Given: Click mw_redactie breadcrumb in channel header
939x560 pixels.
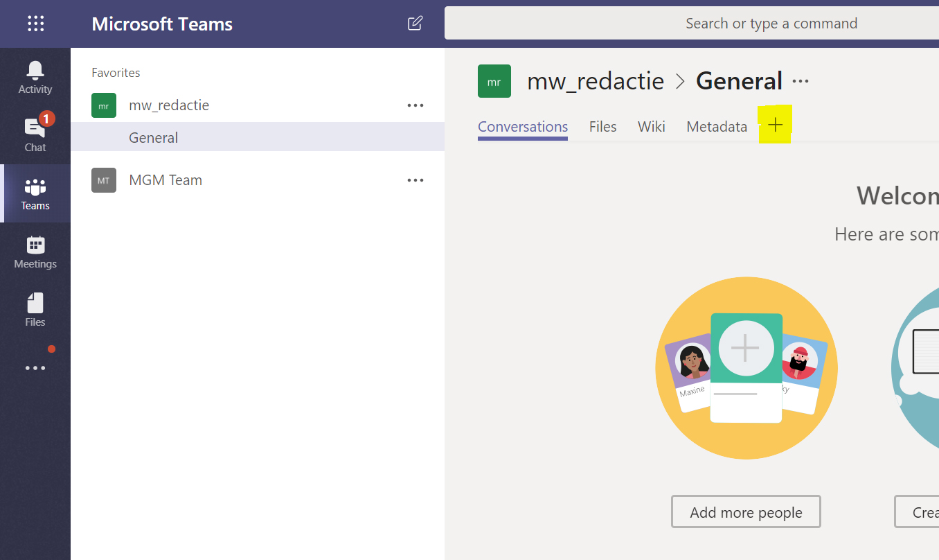Looking at the screenshot, I should (x=596, y=81).
